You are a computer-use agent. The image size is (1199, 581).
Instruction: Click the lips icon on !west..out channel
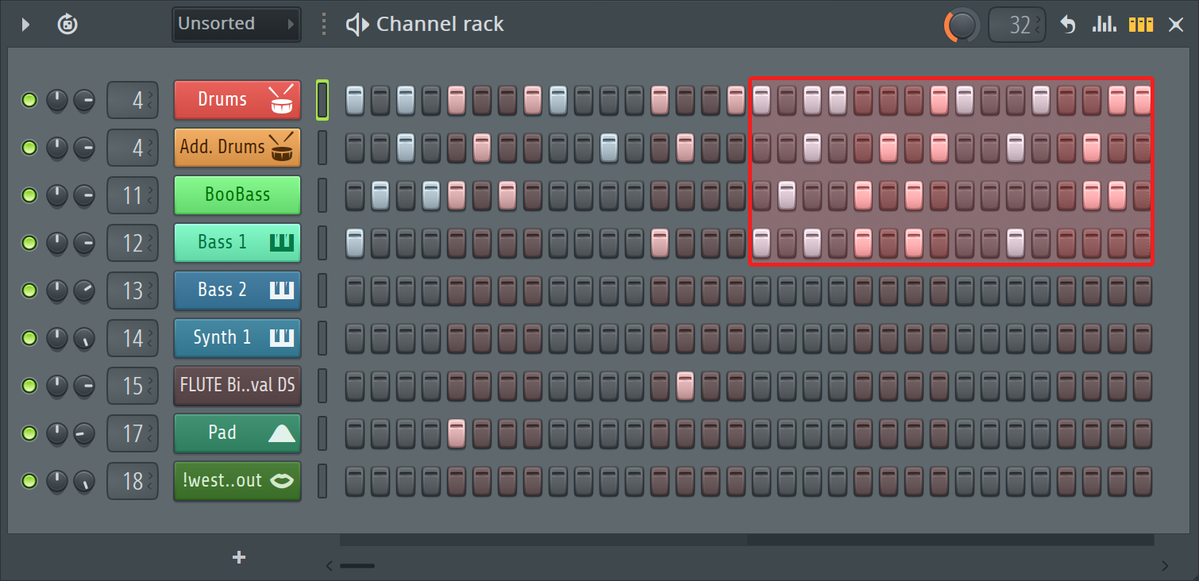tap(282, 480)
